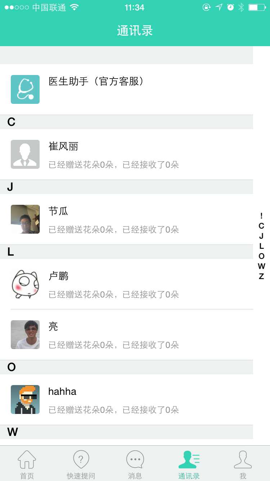Open contact 亮 from the list

coord(53,327)
